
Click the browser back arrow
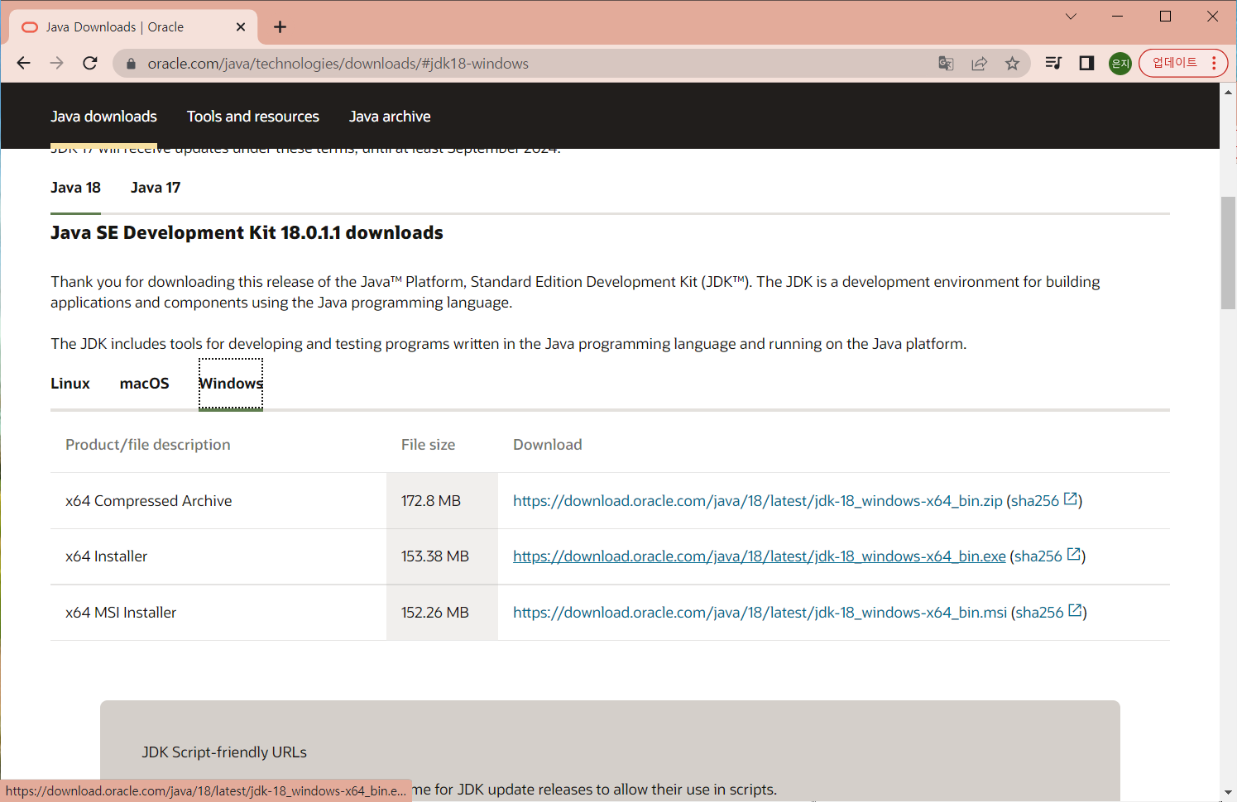(x=24, y=64)
